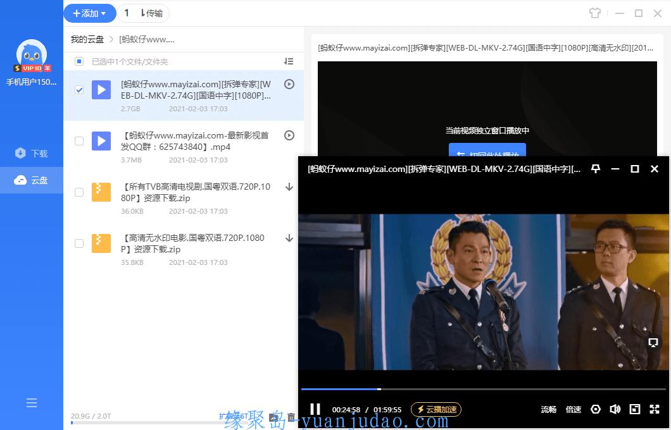Viewport: 671px width, 430px height.
Task: Play the 最新影视首发QQ群 mp4 via play icon
Action: point(289,135)
